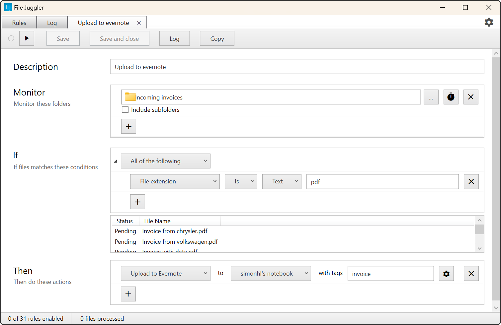Viewport: 501px width, 325px height.
Task: Click main panel scrollbar down arrow
Action: click(496, 308)
